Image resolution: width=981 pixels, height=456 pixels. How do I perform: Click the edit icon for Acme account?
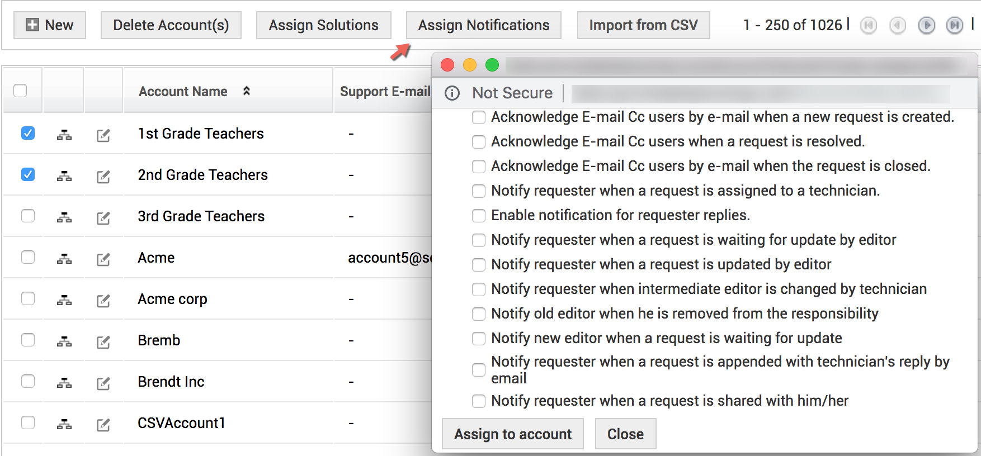coord(103,259)
